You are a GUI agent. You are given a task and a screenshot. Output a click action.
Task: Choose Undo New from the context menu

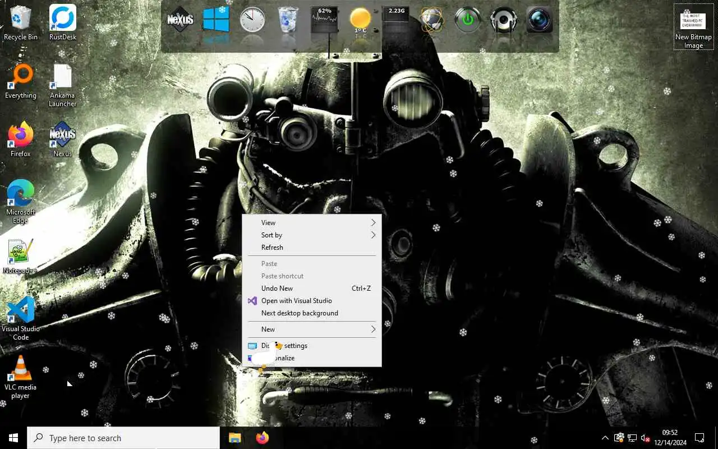tap(312, 288)
